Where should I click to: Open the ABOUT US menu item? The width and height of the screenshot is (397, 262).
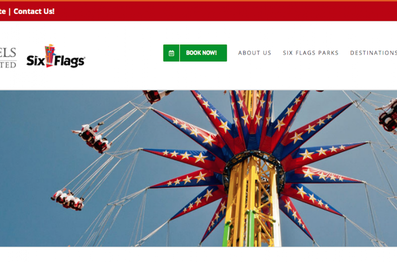[255, 53]
